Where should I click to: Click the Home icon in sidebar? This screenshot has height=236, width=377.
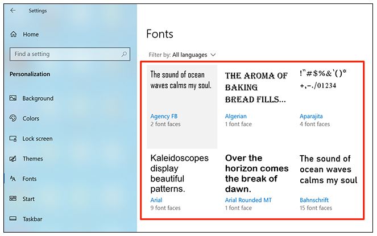(14, 35)
